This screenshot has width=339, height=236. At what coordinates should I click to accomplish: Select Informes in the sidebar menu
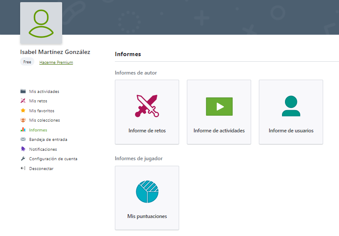tap(38, 130)
